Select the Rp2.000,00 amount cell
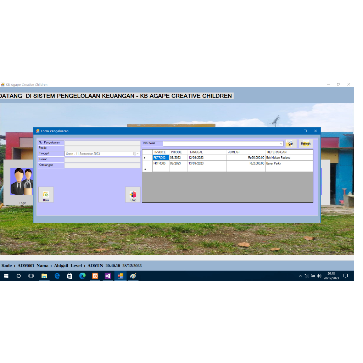Image resolution: width=363 pixels, height=363 pixels. click(246, 163)
